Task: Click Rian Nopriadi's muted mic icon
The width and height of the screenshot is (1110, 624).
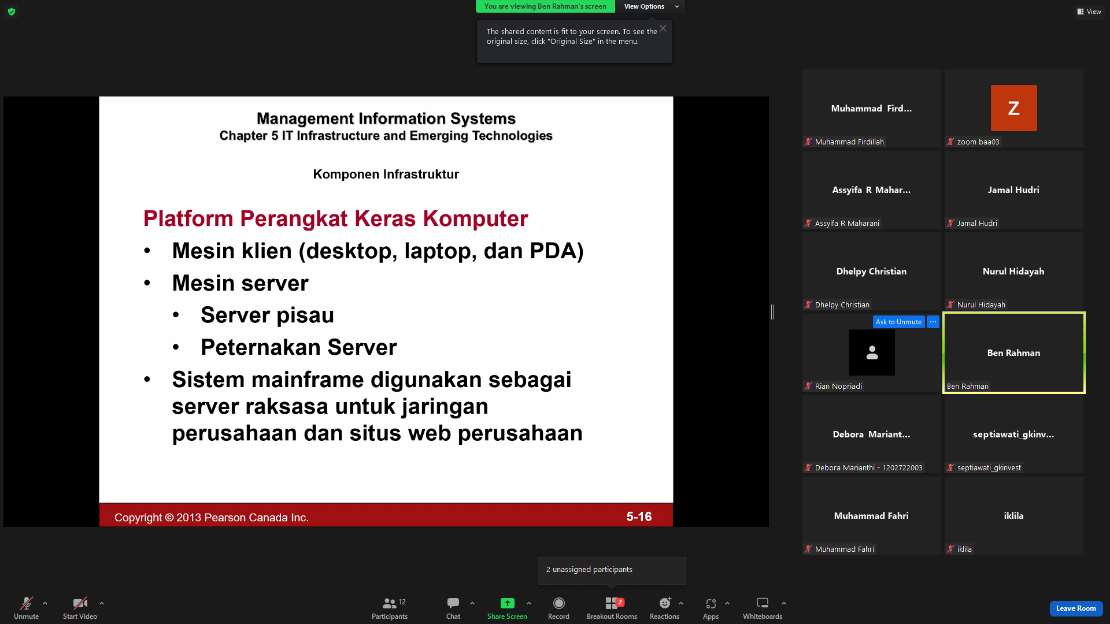Action: click(808, 386)
